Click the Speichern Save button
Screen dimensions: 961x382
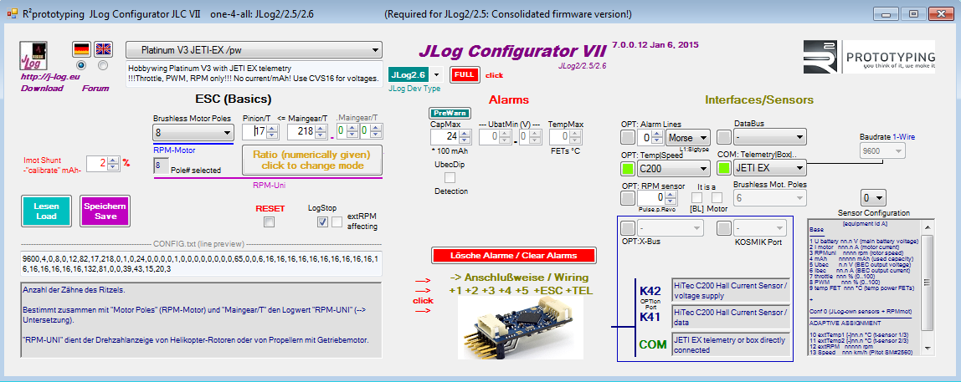click(x=105, y=211)
